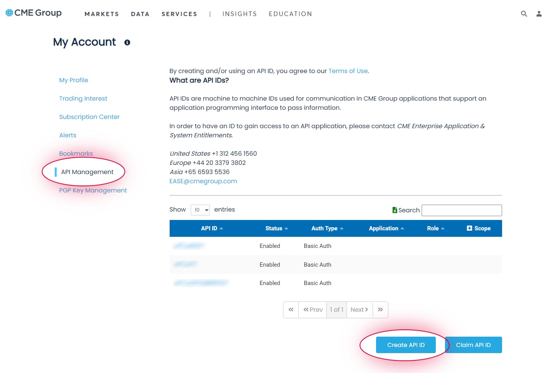Open the entries per page dropdown
The image size is (553, 373).
[200, 210]
